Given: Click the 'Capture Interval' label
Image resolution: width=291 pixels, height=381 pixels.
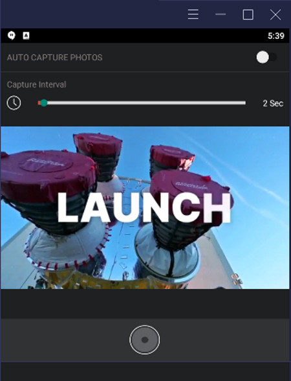Looking at the screenshot, I should point(36,84).
